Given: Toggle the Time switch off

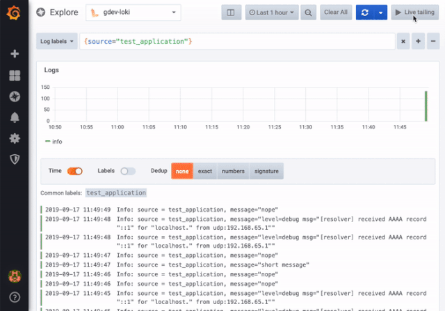Looking at the screenshot, I should click(x=74, y=171).
